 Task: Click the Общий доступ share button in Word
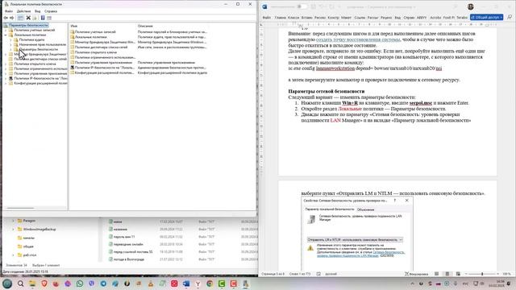point(487,17)
